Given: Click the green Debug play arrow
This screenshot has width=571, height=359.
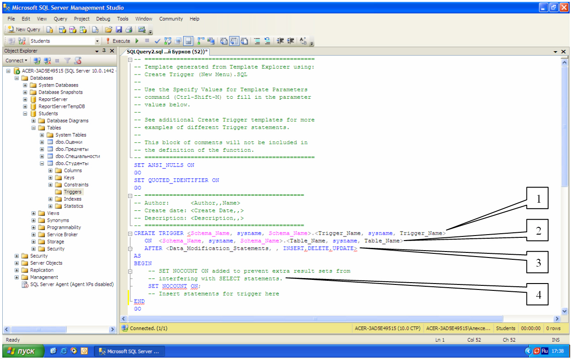Looking at the screenshot, I should tap(136, 41).
